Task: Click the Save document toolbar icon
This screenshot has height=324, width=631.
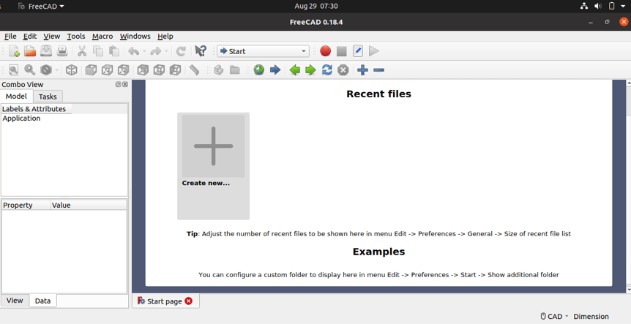Action: click(x=46, y=51)
